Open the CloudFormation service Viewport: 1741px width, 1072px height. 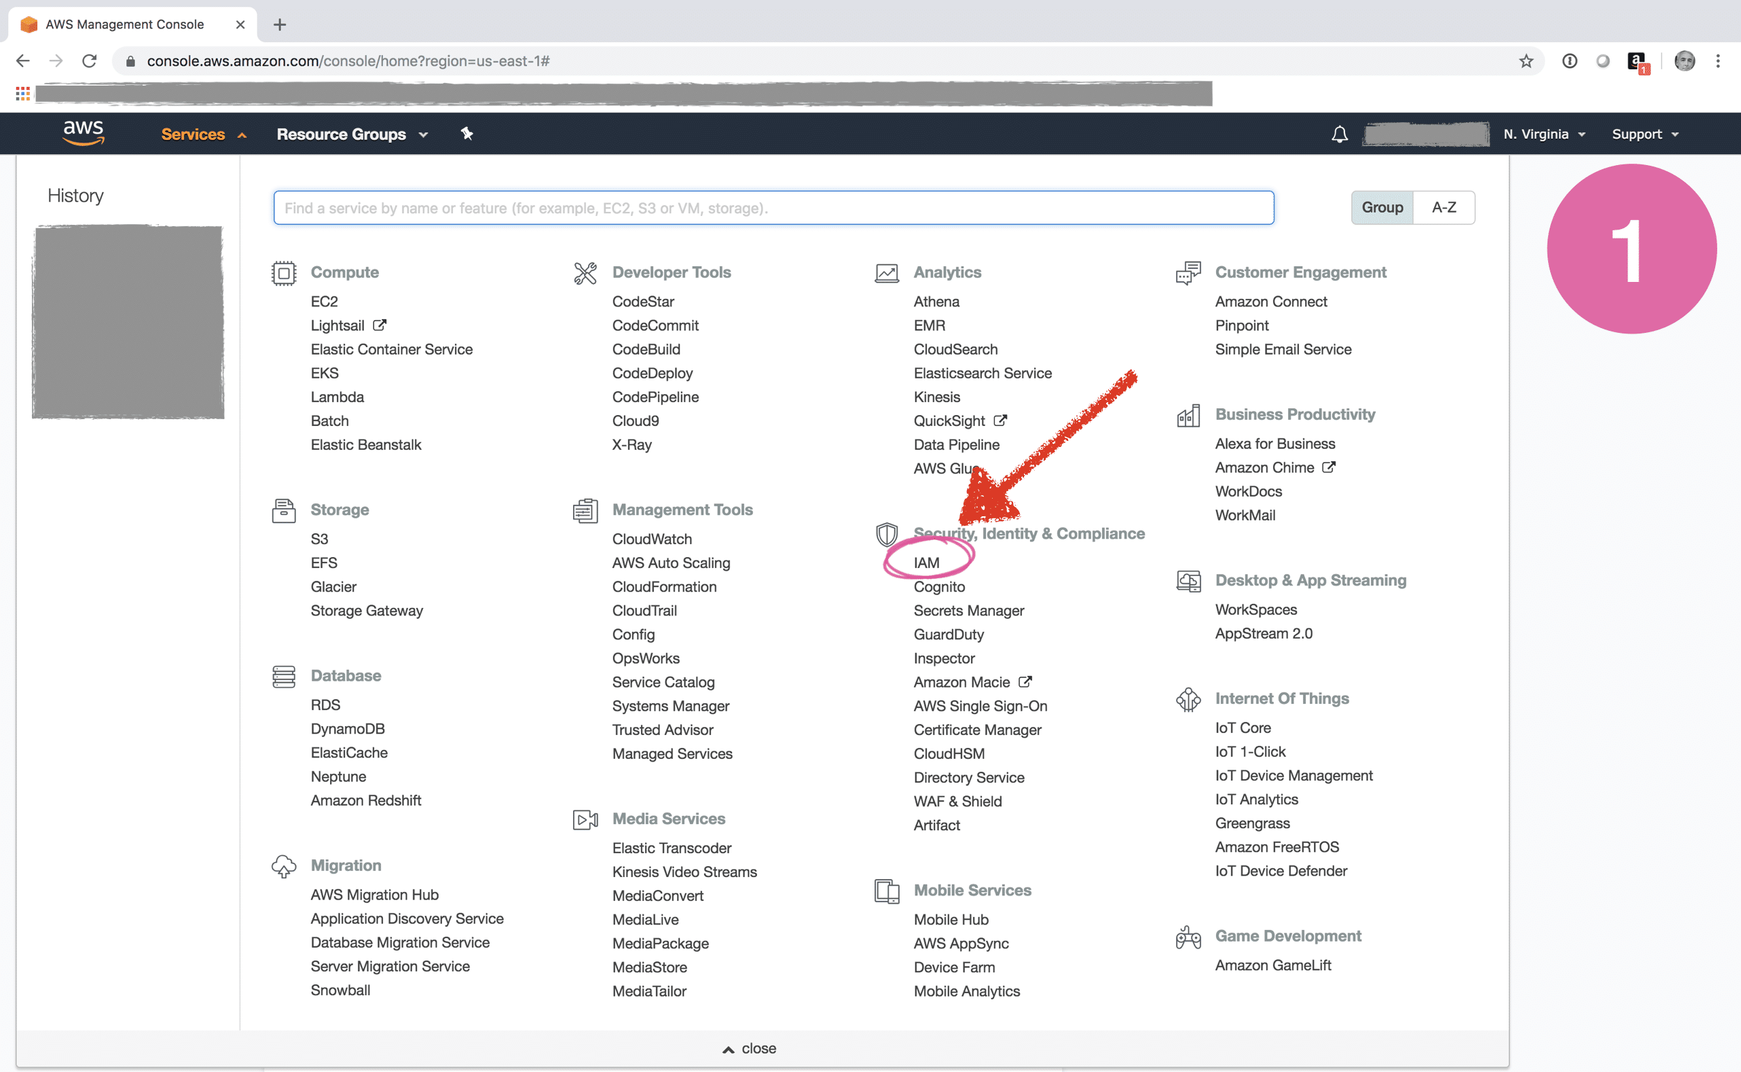pyautogui.click(x=664, y=586)
